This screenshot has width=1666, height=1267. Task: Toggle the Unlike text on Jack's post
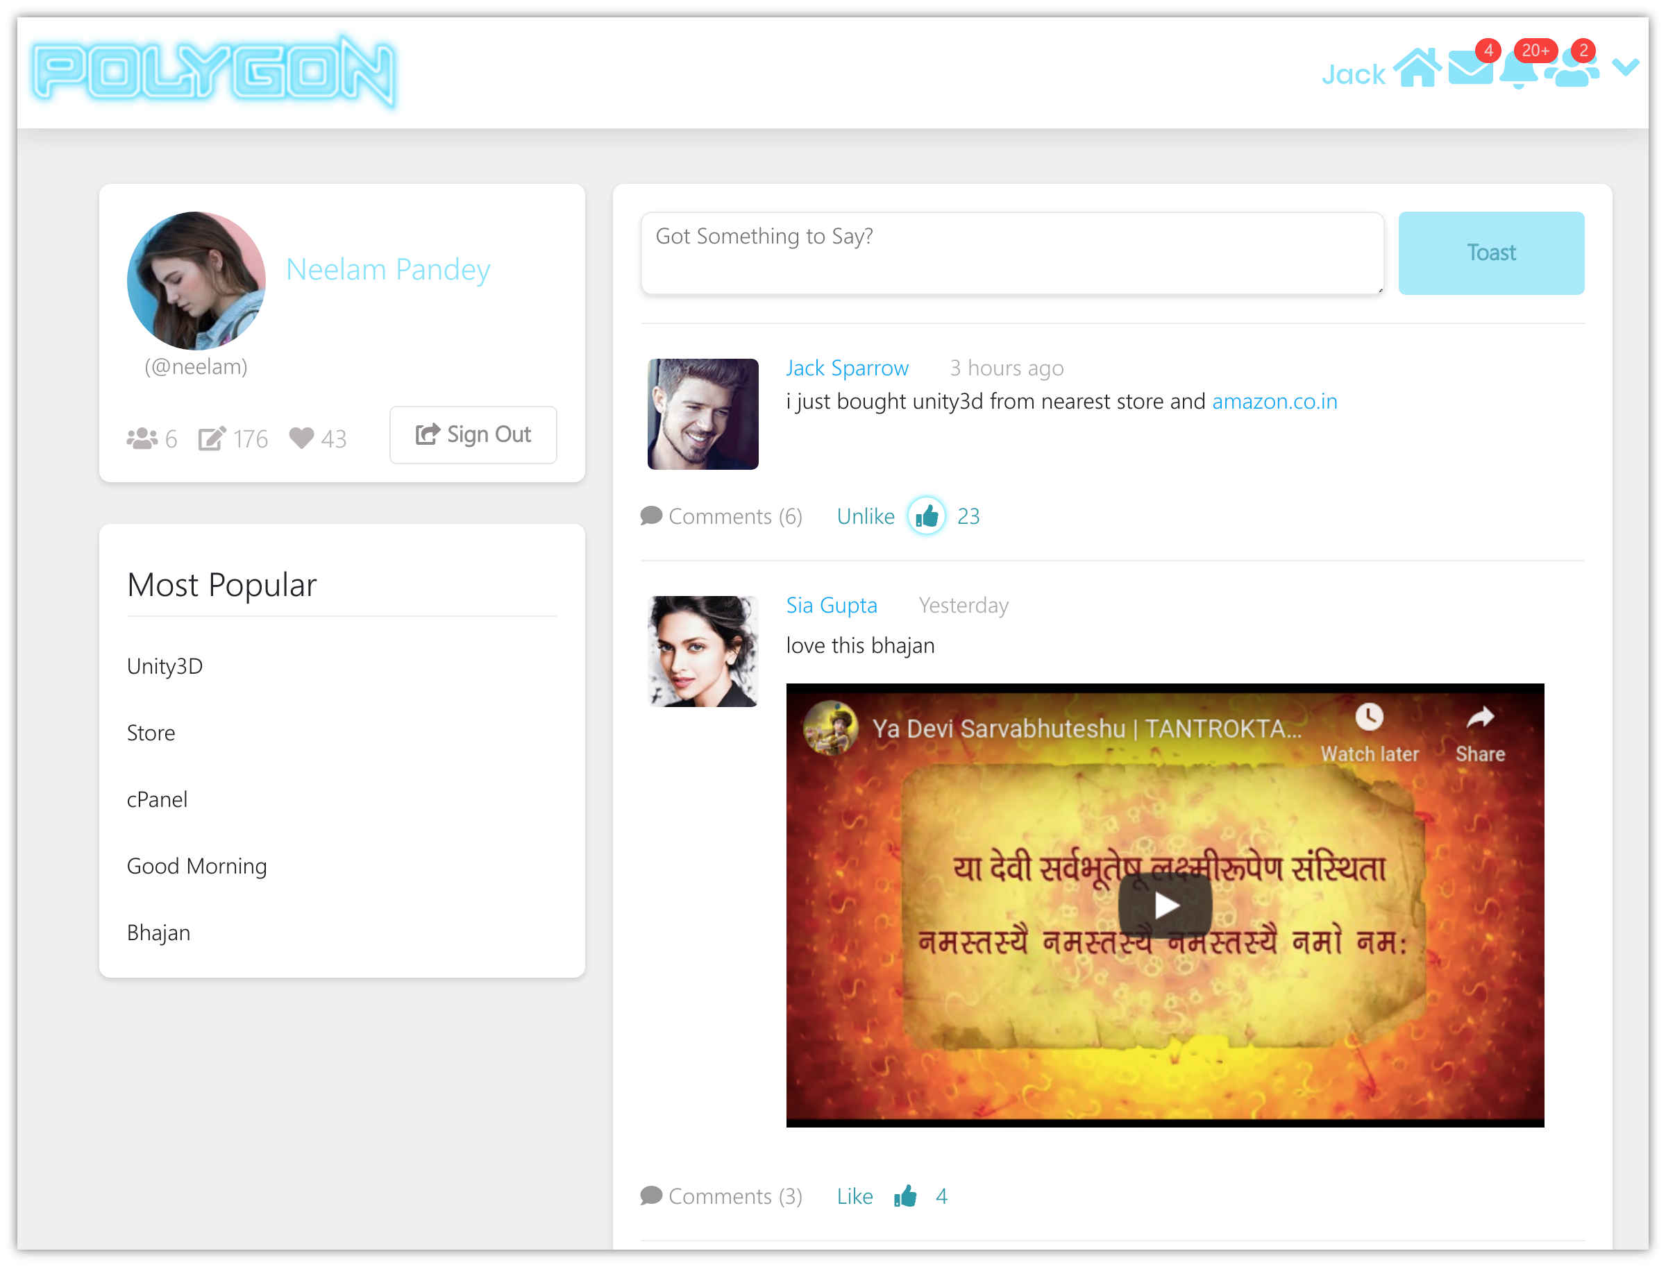pos(866,517)
